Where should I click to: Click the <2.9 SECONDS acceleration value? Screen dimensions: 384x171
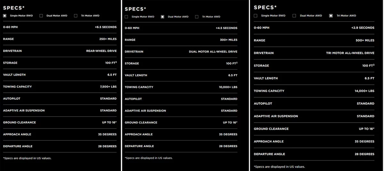(363, 28)
